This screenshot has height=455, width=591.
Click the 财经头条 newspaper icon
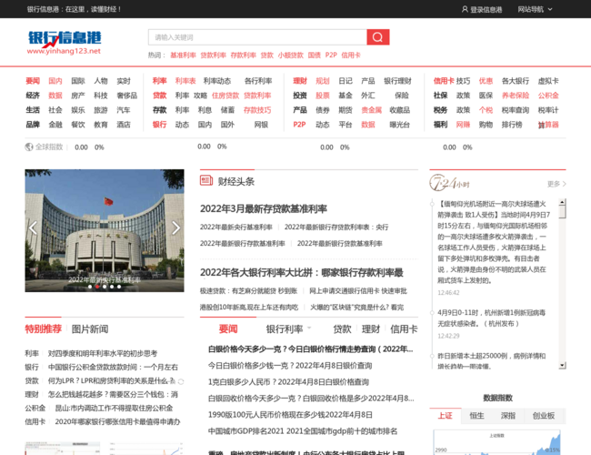(x=206, y=180)
